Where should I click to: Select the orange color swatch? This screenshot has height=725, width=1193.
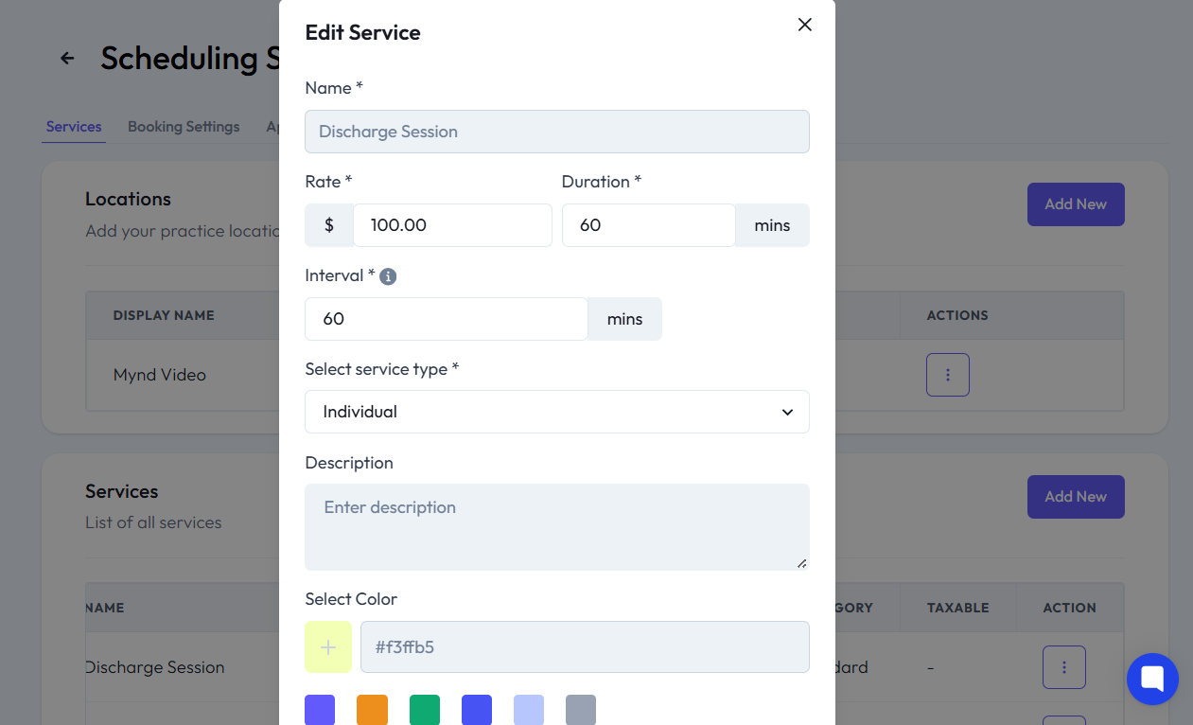coord(372,710)
